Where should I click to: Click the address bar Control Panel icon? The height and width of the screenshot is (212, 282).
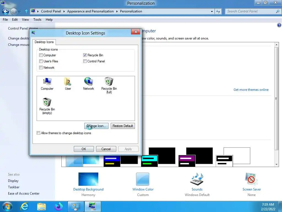tap(33, 11)
